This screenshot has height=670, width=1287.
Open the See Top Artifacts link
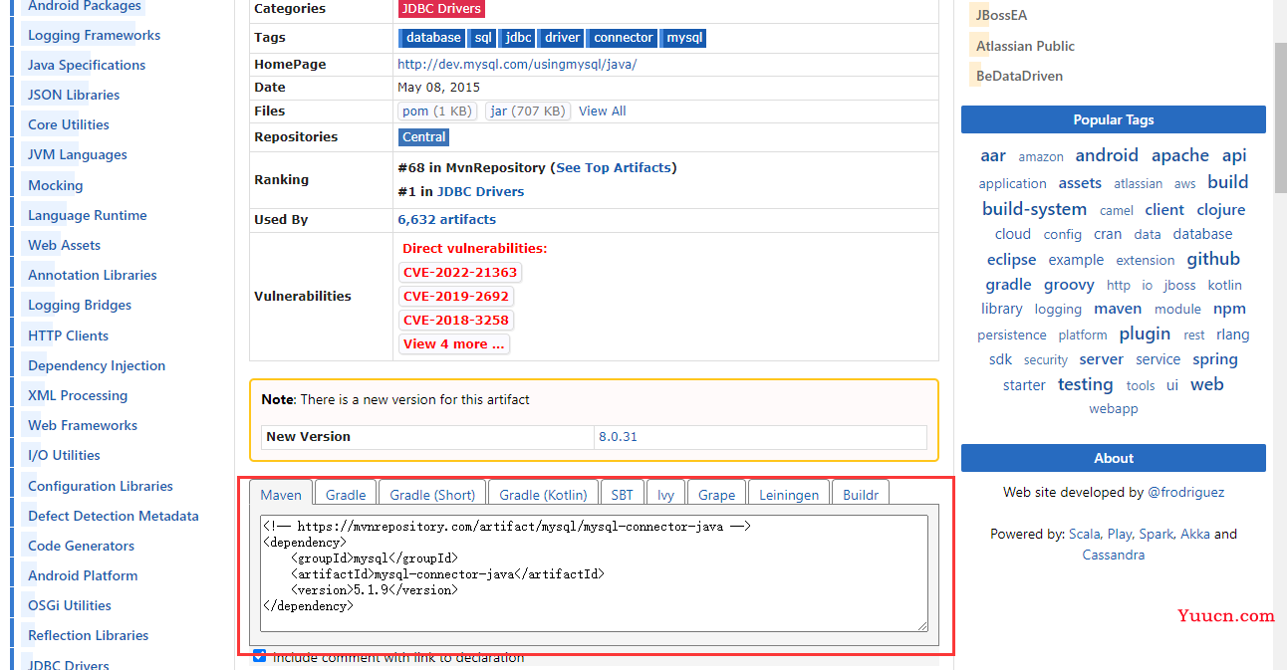click(x=614, y=167)
